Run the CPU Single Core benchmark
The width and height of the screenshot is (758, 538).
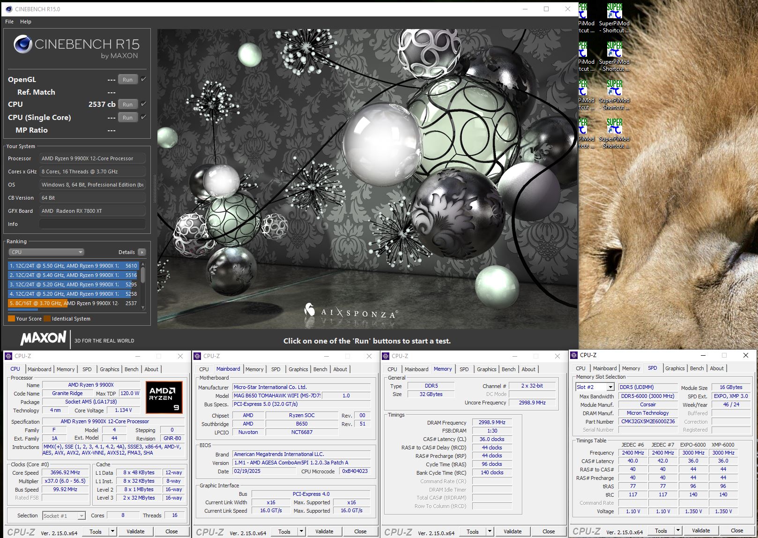(x=128, y=118)
